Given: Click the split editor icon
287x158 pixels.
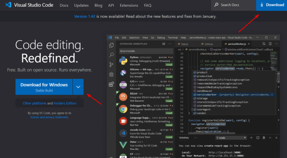Looking at the screenshot, I should 270,44.
